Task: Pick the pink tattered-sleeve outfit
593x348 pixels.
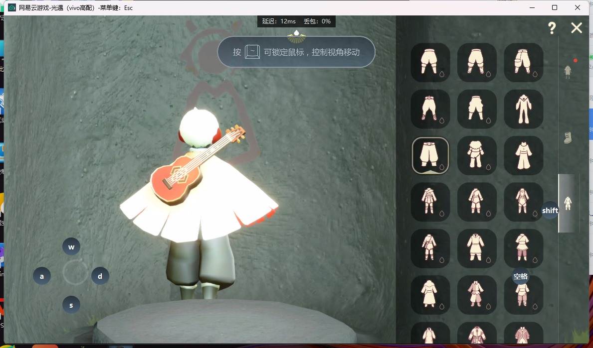Action: coord(477,295)
